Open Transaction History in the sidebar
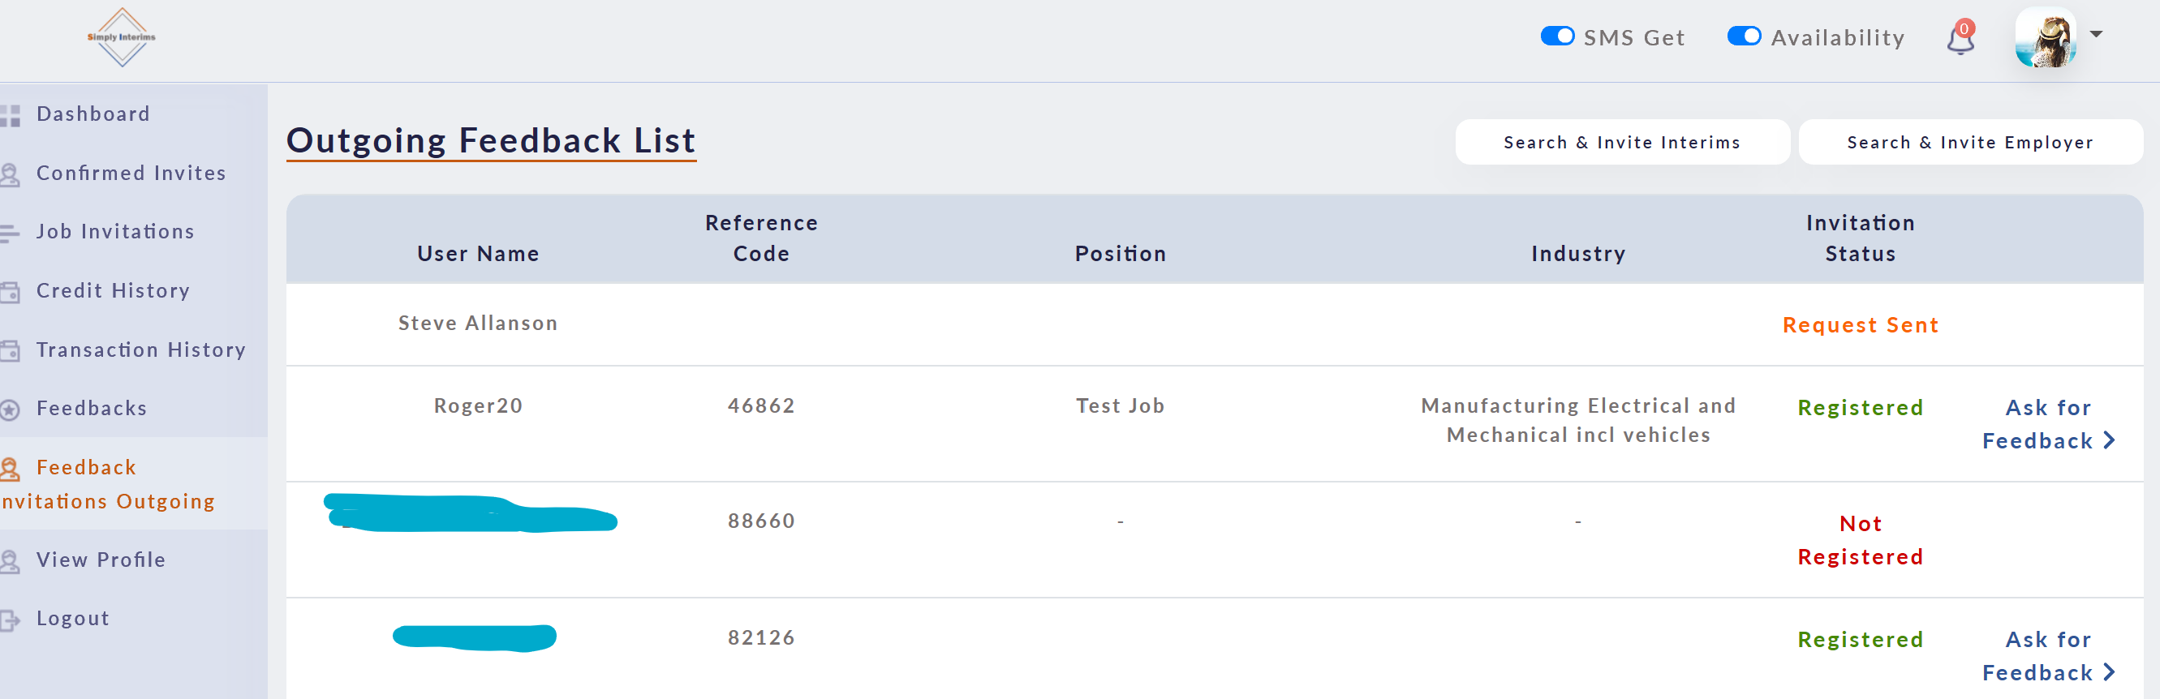The image size is (2160, 699). pyautogui.click(x=140, y=349)
